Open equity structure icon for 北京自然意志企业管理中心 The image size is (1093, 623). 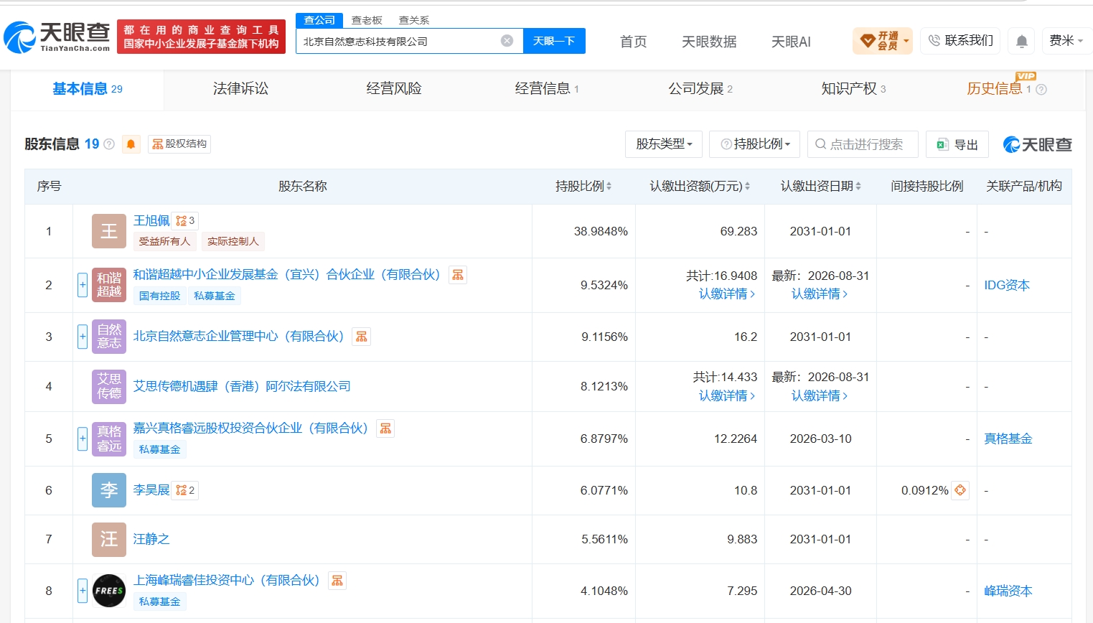pos(362,337)
